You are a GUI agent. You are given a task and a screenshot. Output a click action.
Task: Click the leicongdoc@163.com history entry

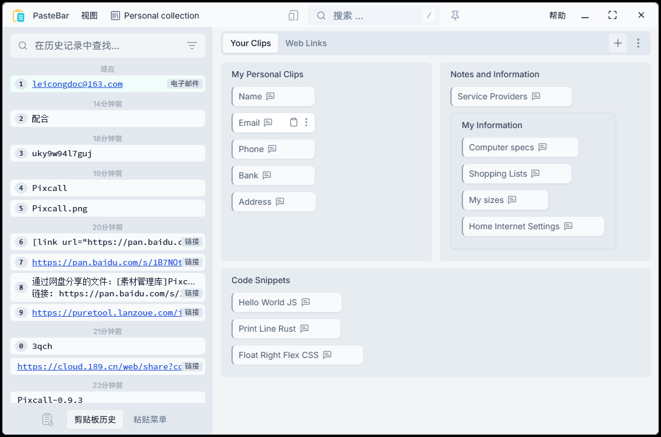(77, 84)
